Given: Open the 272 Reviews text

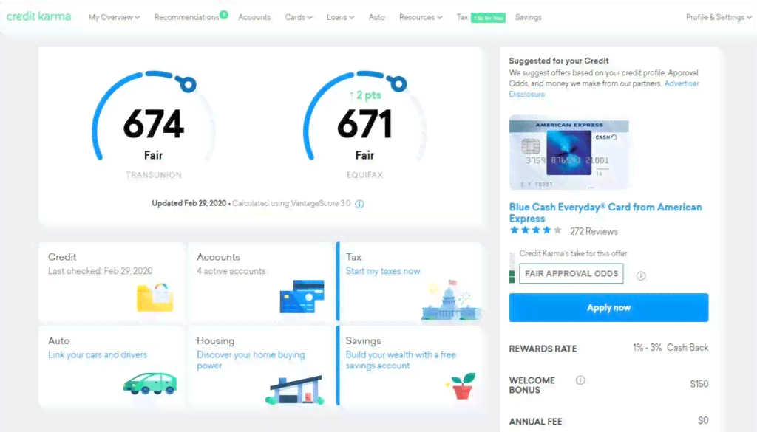Looking at the screenshot, I should pyautogui.click(x=594, y=231).
